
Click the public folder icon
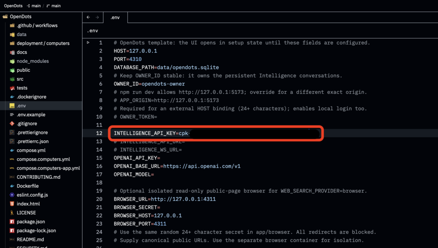click(12, 70)
